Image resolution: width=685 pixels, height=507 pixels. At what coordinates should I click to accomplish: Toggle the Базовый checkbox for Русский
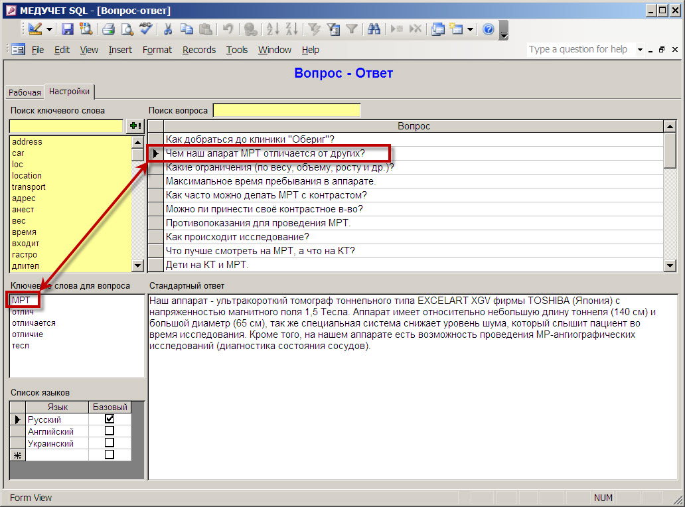[x=110, y=419]
